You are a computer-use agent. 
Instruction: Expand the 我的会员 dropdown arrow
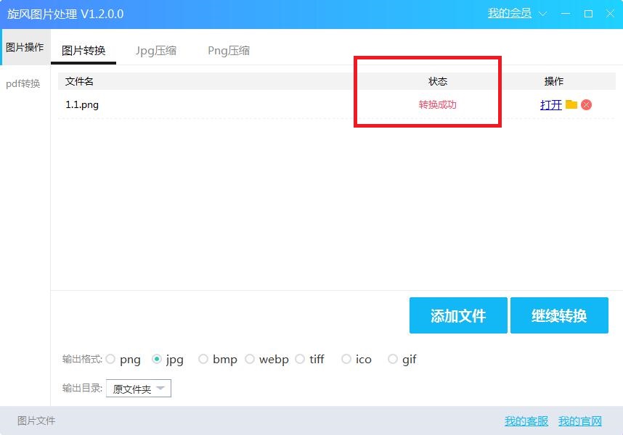coord(542,14)
